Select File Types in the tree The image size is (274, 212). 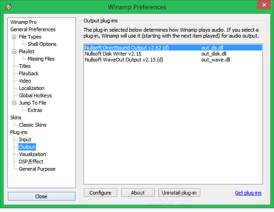click(30, 37)
